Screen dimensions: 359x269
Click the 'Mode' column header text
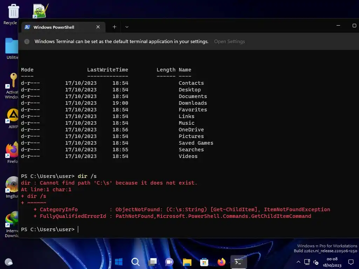(x=27, y=70)
